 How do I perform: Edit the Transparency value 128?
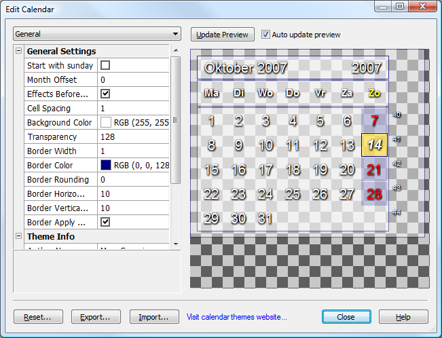click(133, 136)
